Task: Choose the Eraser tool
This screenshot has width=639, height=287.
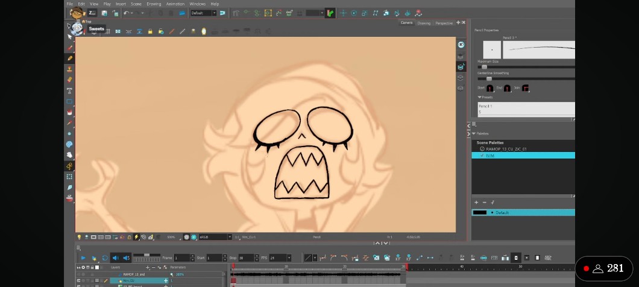Action: [70, 80]
